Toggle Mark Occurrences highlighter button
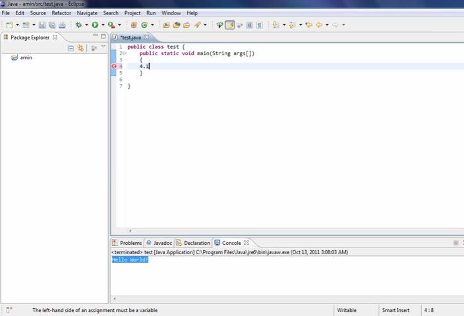 tap(229, 25)
